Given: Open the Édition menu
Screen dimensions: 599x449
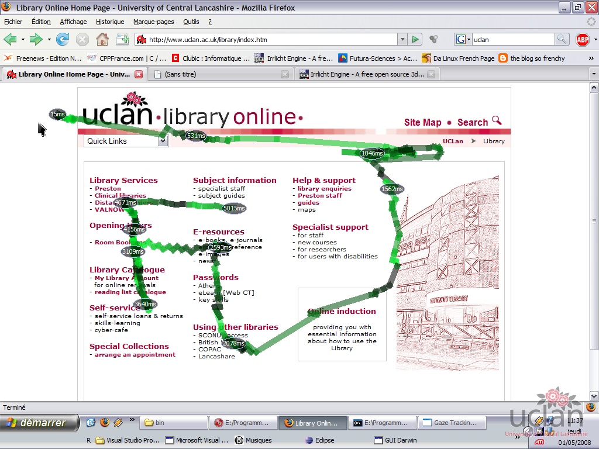Looking at the screenshot, I should click(41, 22).
